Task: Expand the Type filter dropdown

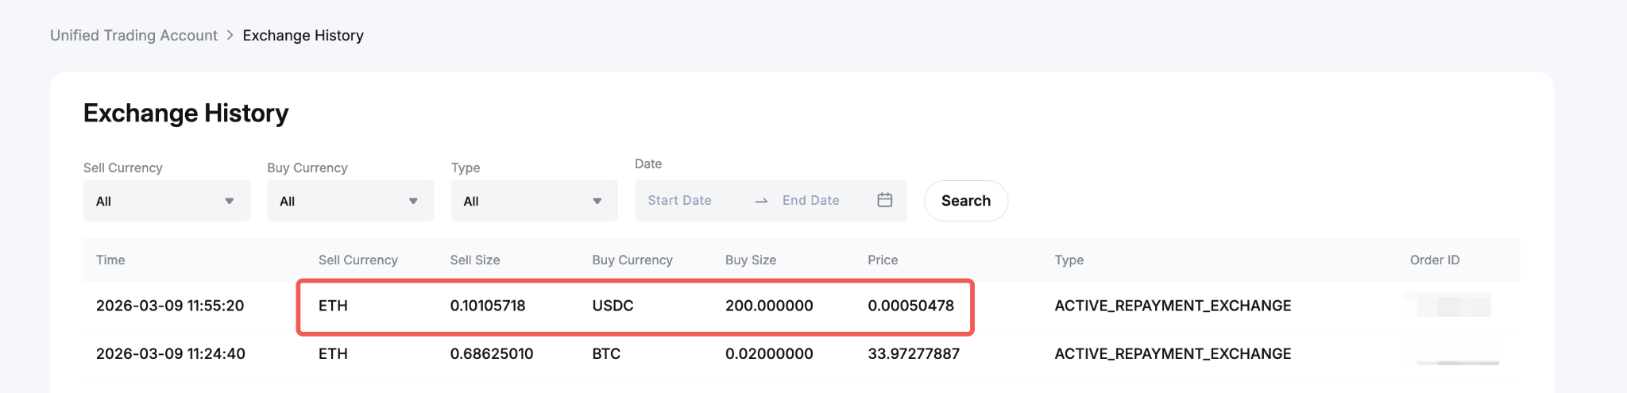Action: click(533, 201)
